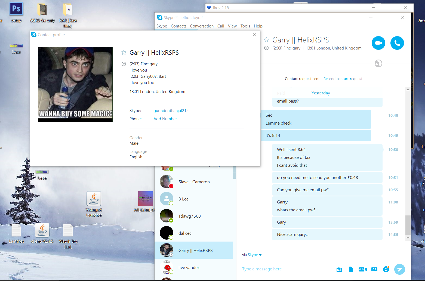Open Photoshop setup desktop icon
This screenshot has width=425, height=281.
(16, 12)
